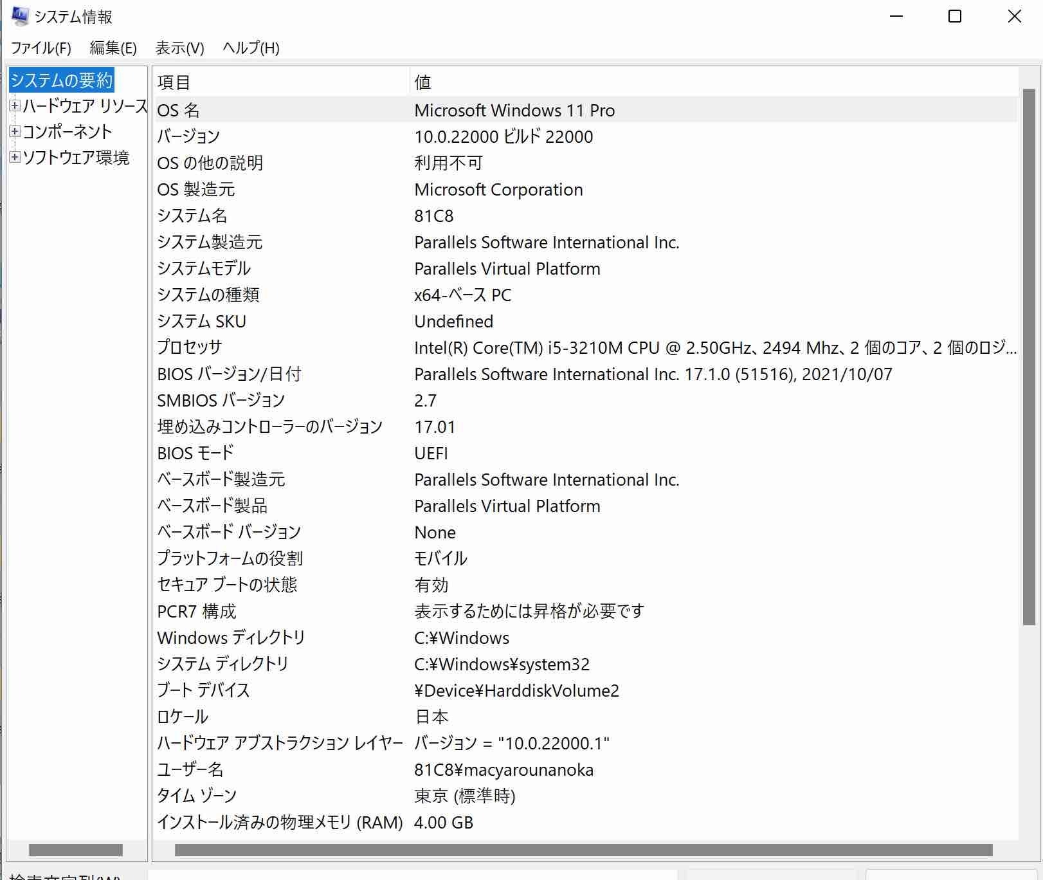Select the BIOS モード row

586,453
